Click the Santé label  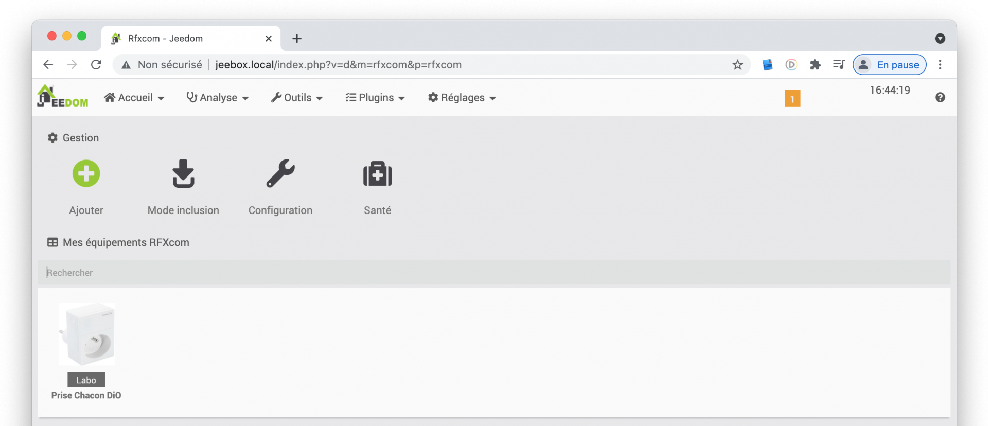coord(377,210)
